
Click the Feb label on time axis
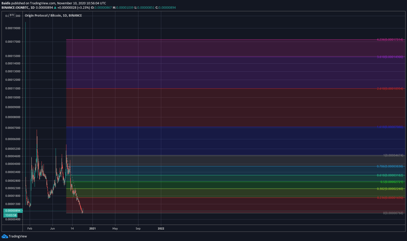(30, 228)
